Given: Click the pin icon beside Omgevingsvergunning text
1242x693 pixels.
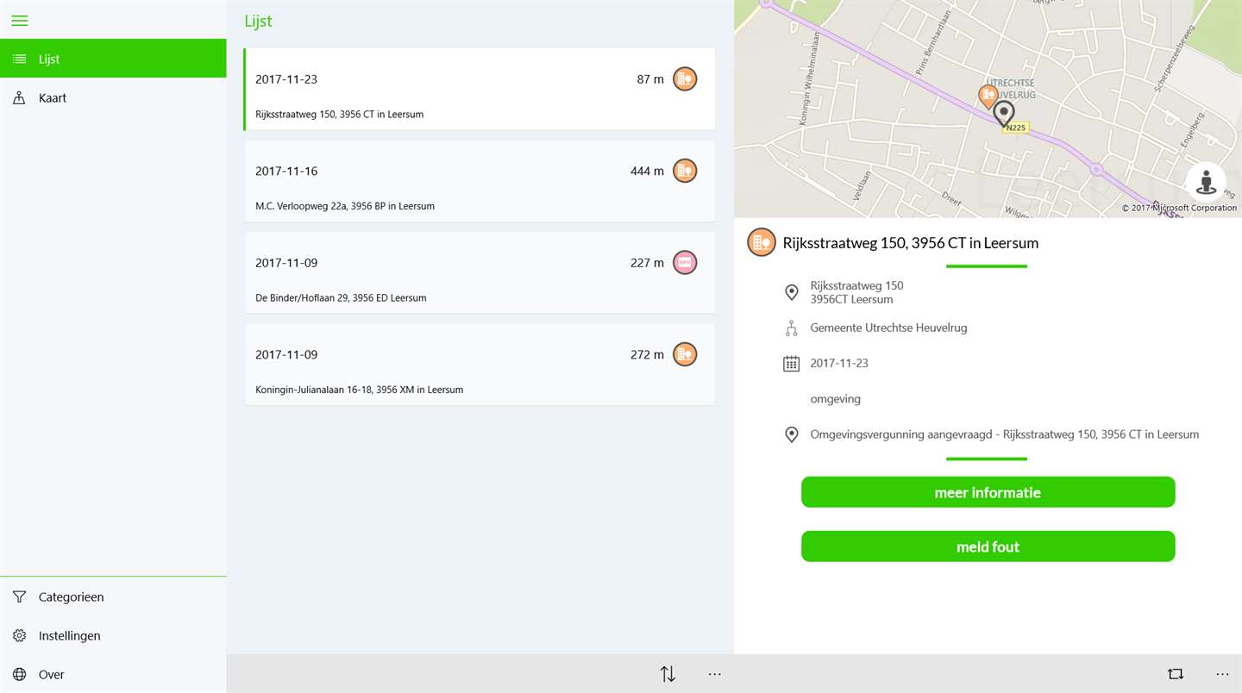Looking at the screenshot, I should [791, 434].
